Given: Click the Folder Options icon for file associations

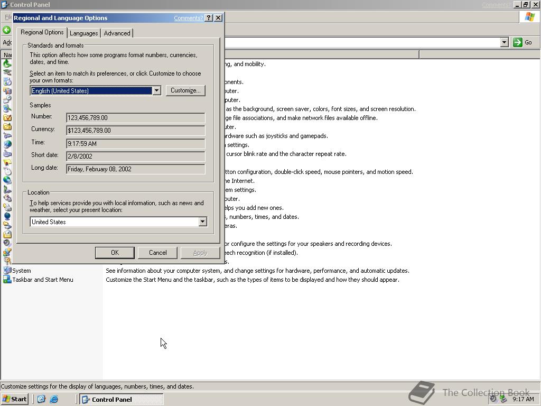Looking at the screenshot, I should pyautogui.click(x=7, y=117).
